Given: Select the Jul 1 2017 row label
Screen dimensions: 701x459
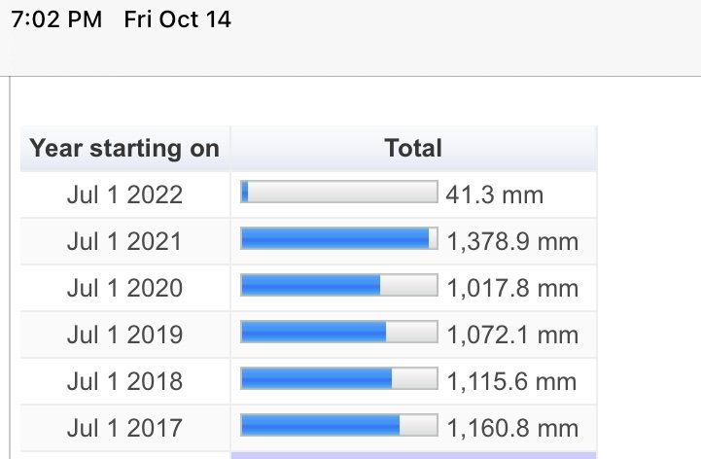Looking at the screenshot, I should click(124, 428).
